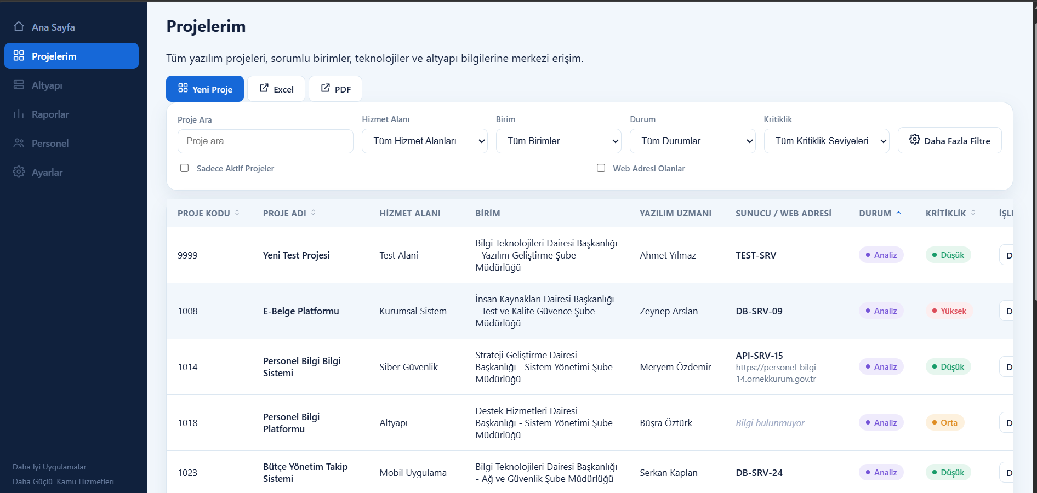Click the Orta badge for project 1018
Image resolution: width=1037 pixels, height=493 pixels.
coord(945,423)
